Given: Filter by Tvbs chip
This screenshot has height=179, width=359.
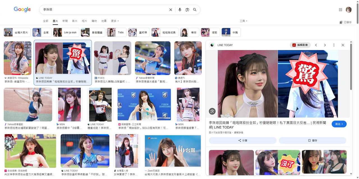Looking at the screenshot, I should [x=116, y=33].
